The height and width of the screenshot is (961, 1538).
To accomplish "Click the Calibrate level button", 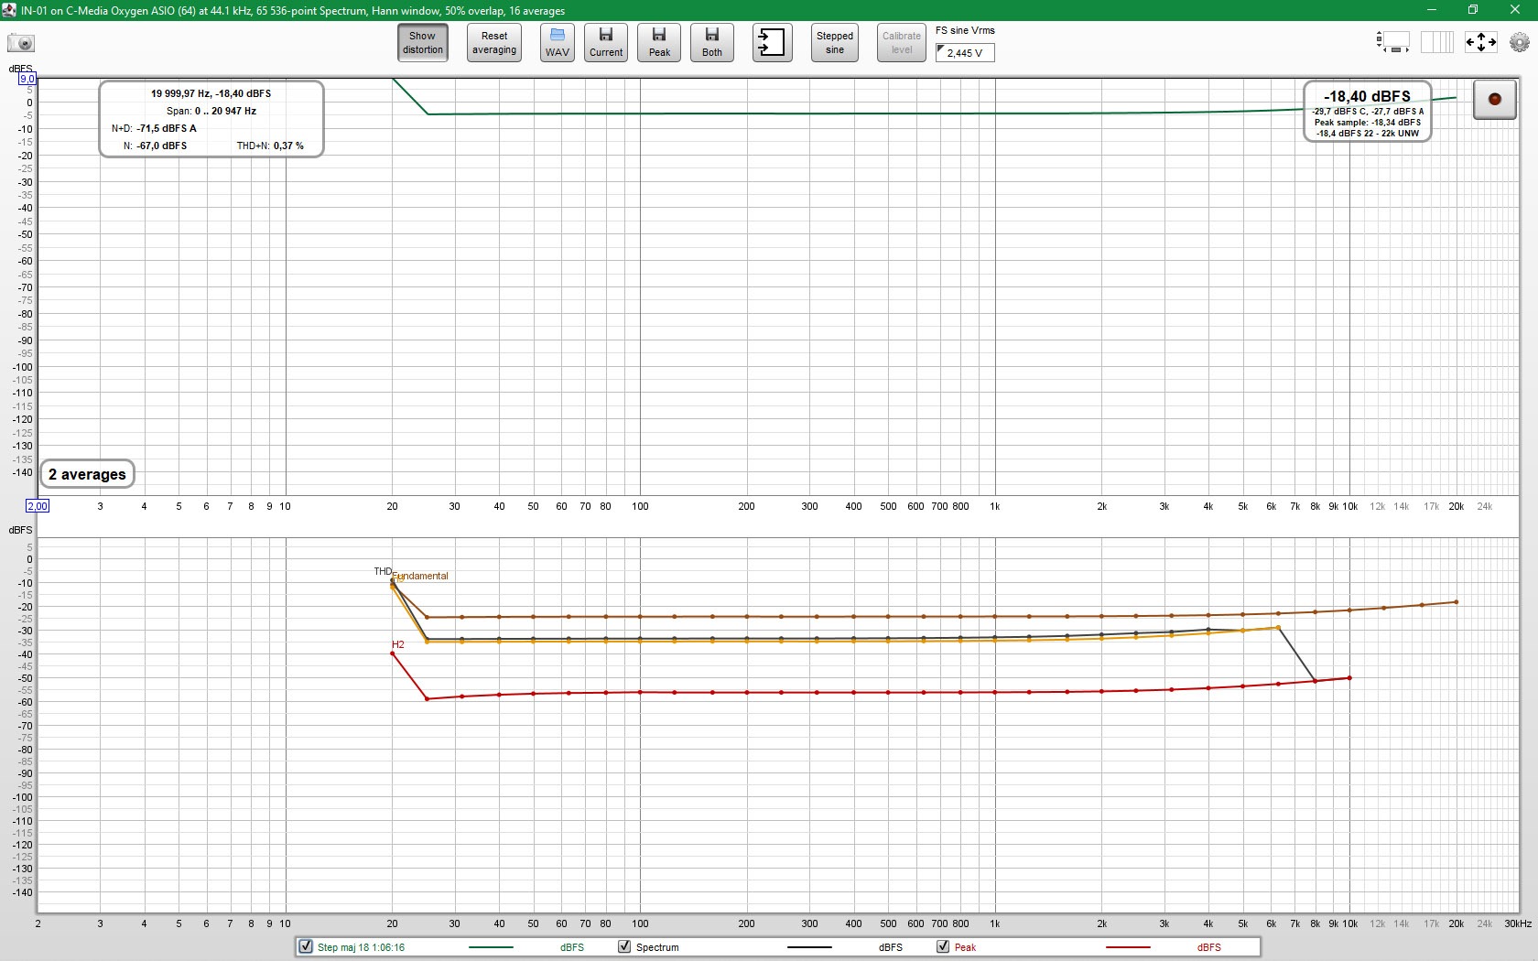I will 902,43.
